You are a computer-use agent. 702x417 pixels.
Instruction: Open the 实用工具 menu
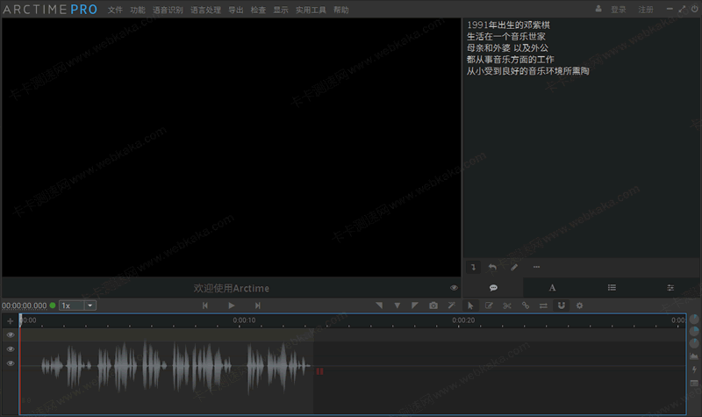click(310, 10)
